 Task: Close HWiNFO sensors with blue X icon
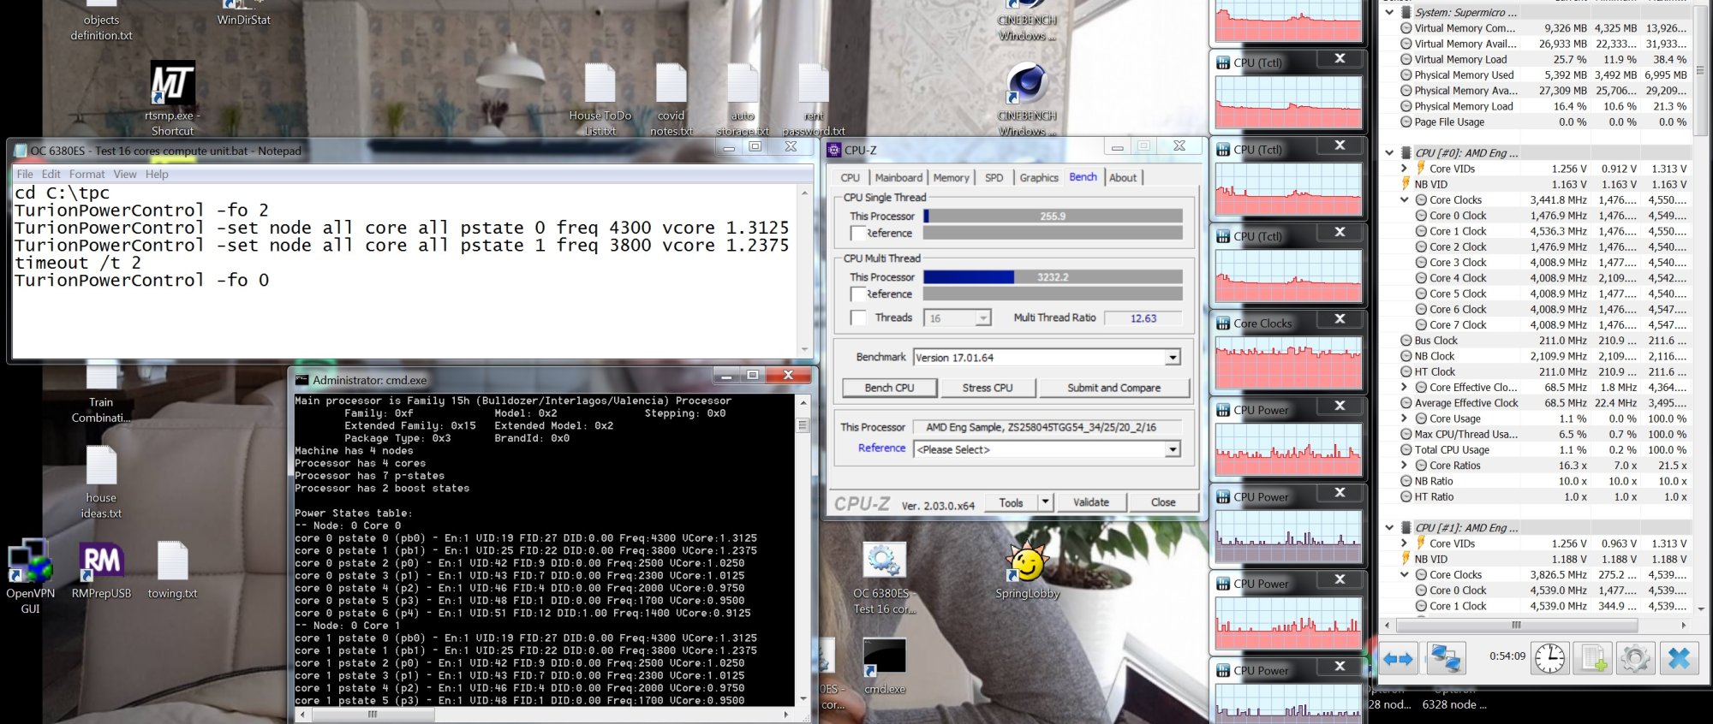1679,658
